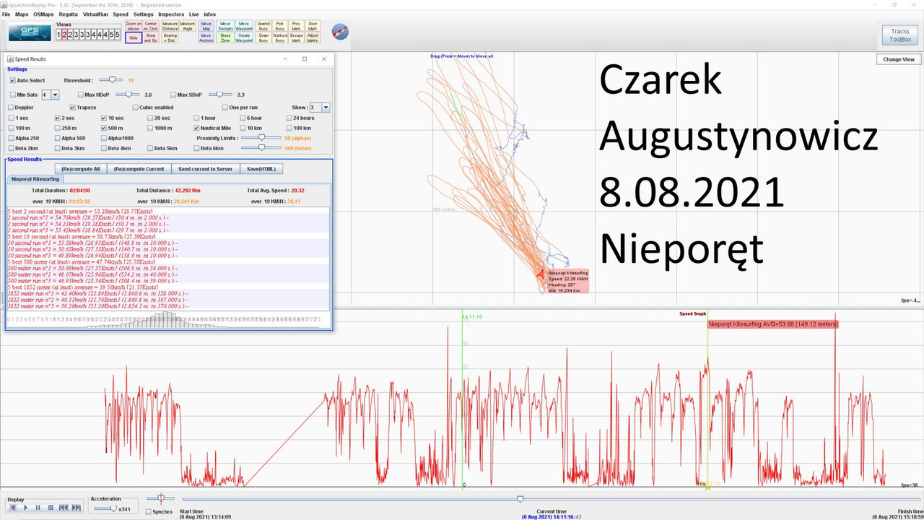Open the Adjust Marks tool
The width and height of the screenshot is (924, 520).
pos(313,38)
